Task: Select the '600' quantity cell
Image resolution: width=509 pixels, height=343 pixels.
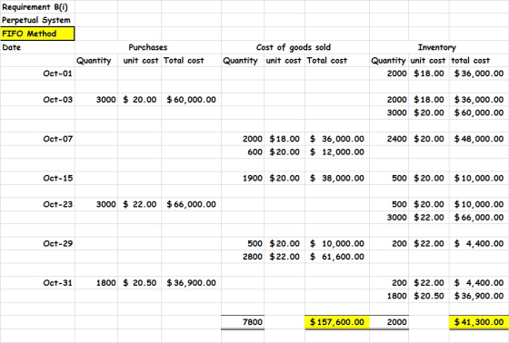Action: [x=243, y=152]
